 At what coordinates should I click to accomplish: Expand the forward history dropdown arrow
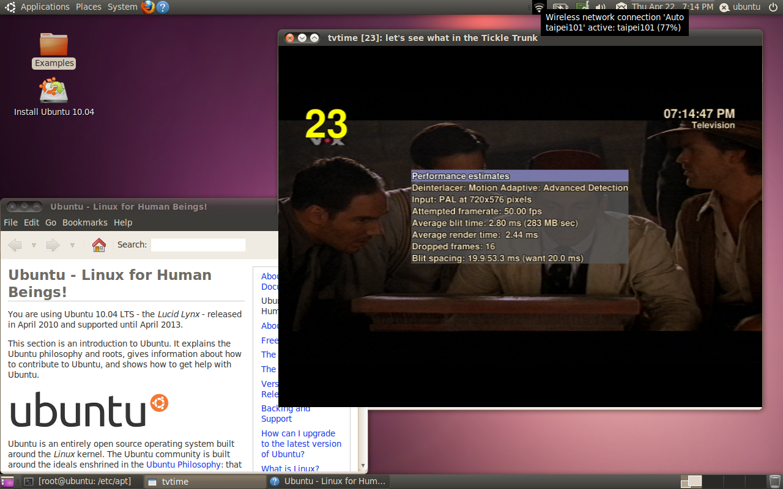(72, 245)
